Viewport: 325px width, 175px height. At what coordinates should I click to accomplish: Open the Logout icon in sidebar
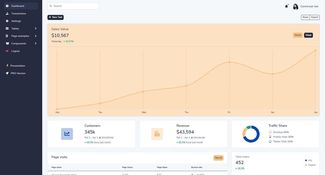7,51
